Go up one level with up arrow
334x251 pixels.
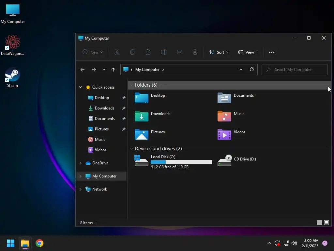113,70
